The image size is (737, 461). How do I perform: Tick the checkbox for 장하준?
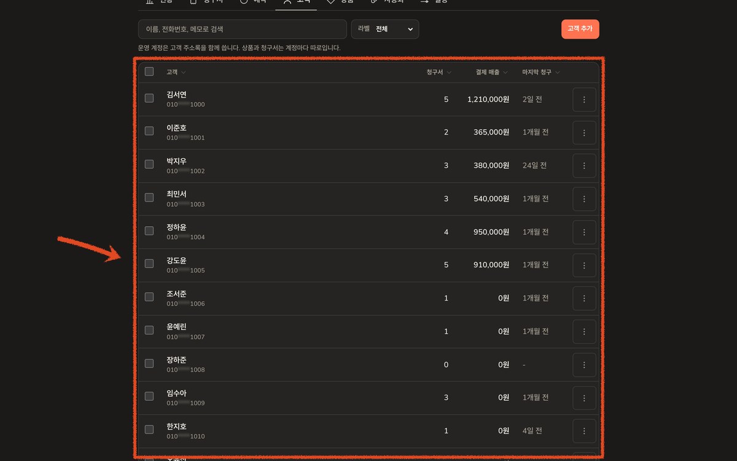pyautogui.click(x=149, y=363)
